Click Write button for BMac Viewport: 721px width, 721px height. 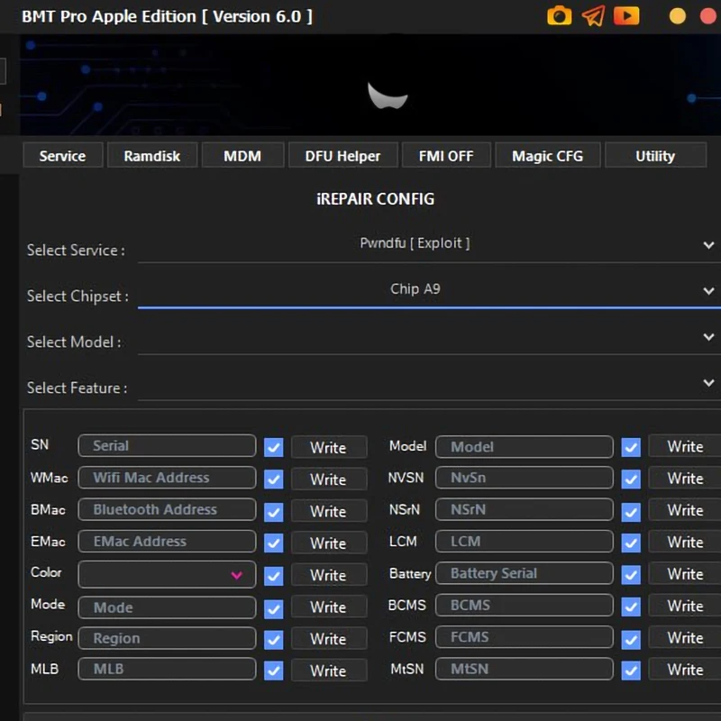pos(329,511)
